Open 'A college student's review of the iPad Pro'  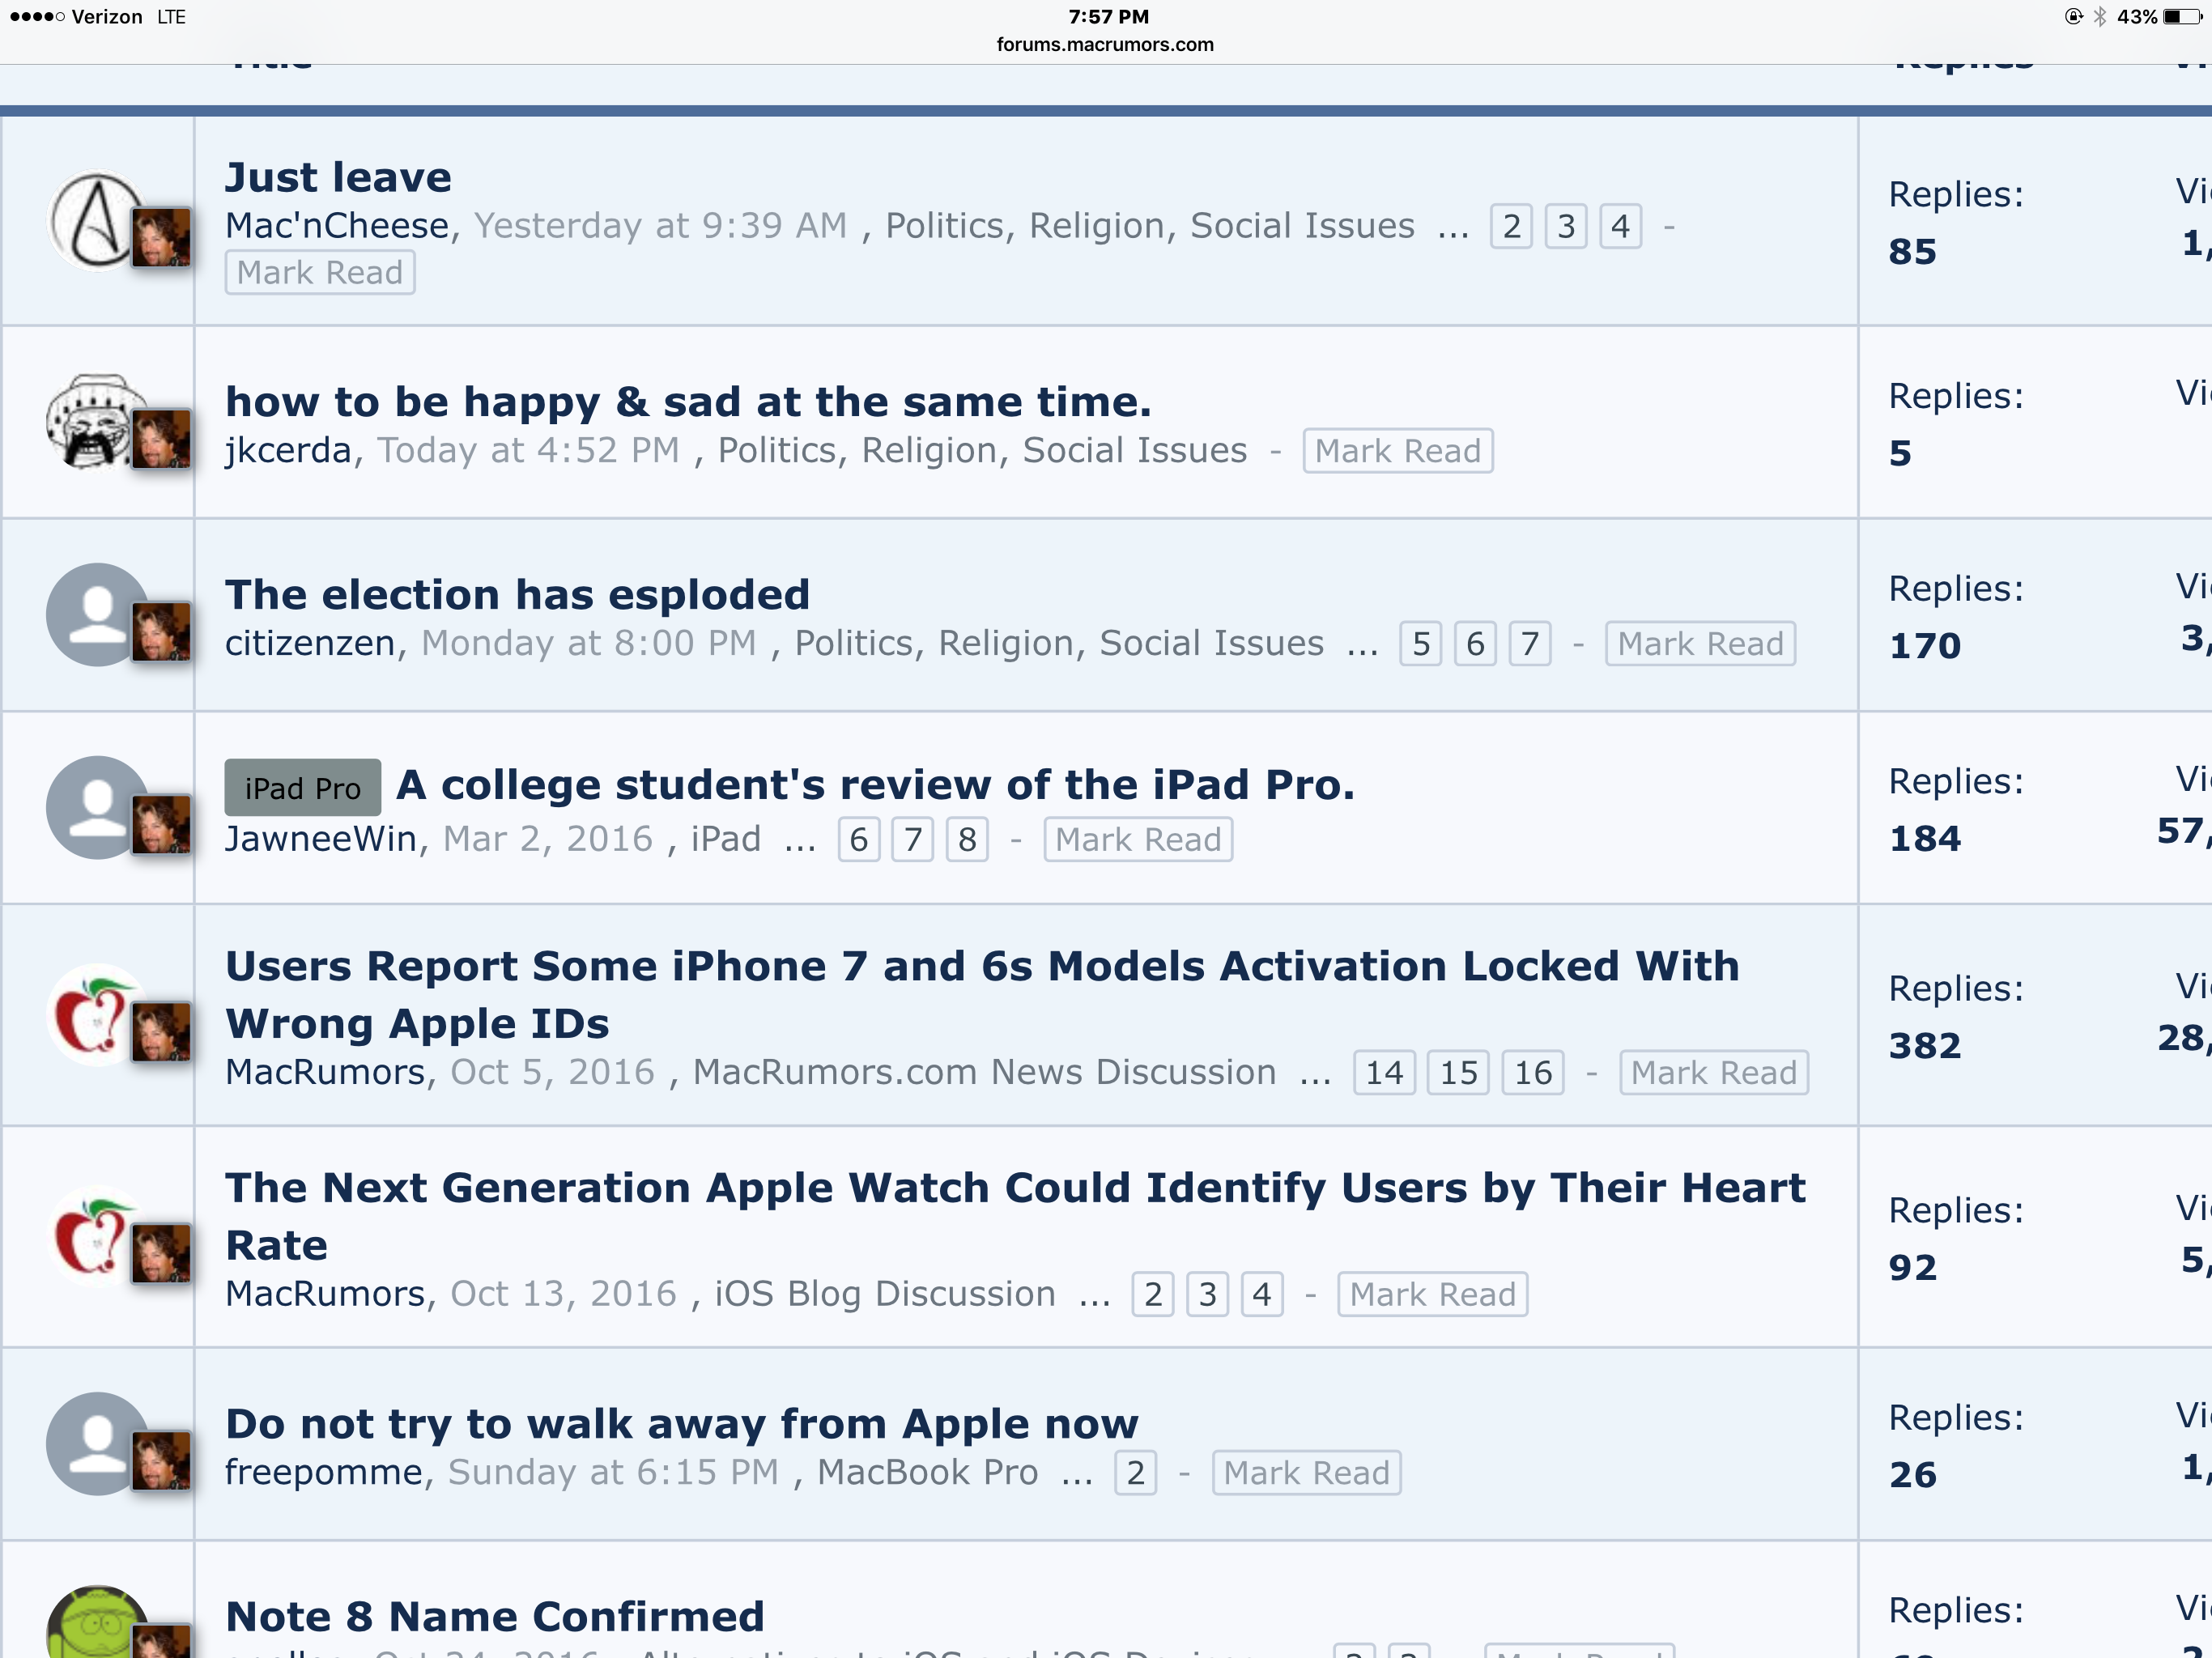tap(875, 785)
